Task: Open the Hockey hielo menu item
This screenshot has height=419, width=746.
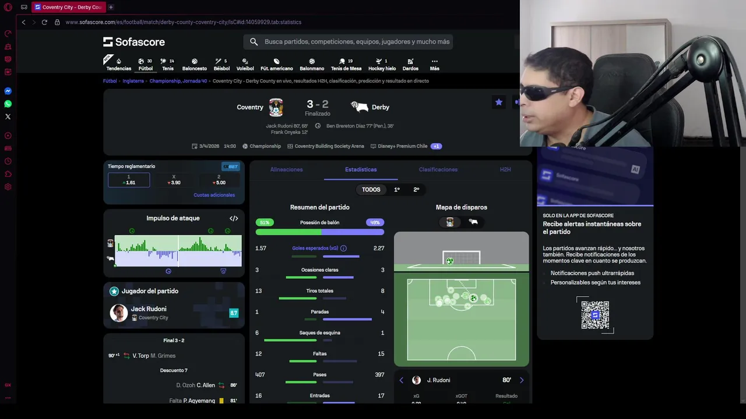Action: click(x=382, y=64)
